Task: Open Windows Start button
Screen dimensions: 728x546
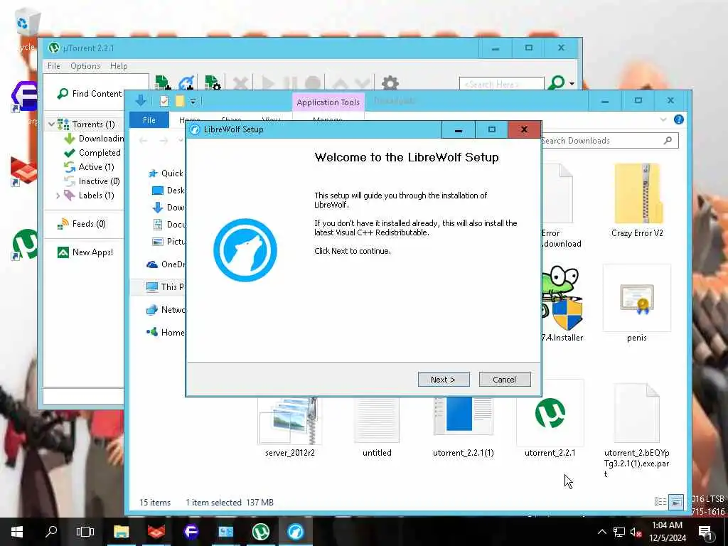Action: [17, 532]
